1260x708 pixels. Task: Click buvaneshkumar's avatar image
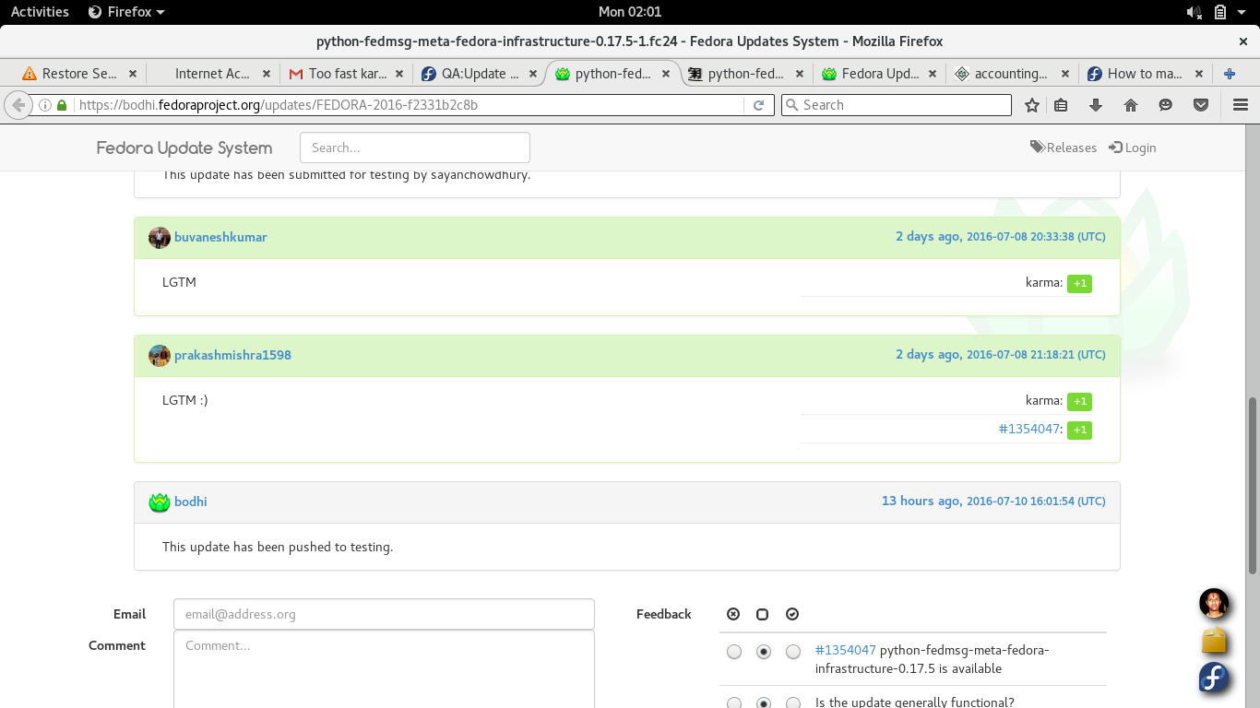[x=160, y=238]
